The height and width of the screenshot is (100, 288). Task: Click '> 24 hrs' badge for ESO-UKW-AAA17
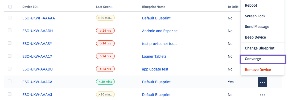[x=105, y=56]
